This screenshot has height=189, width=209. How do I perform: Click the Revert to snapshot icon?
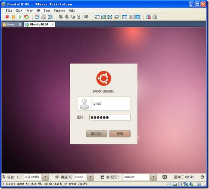[44, 17]
